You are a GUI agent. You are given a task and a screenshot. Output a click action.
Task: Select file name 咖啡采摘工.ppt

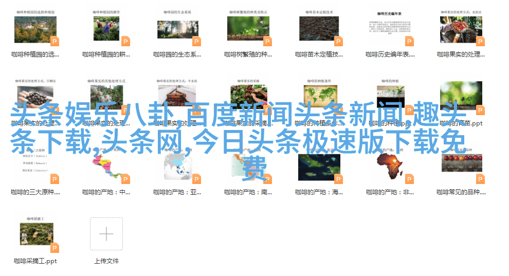(35, 261)
